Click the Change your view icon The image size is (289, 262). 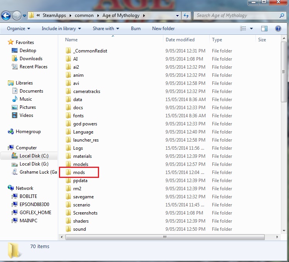click(243, 29)
